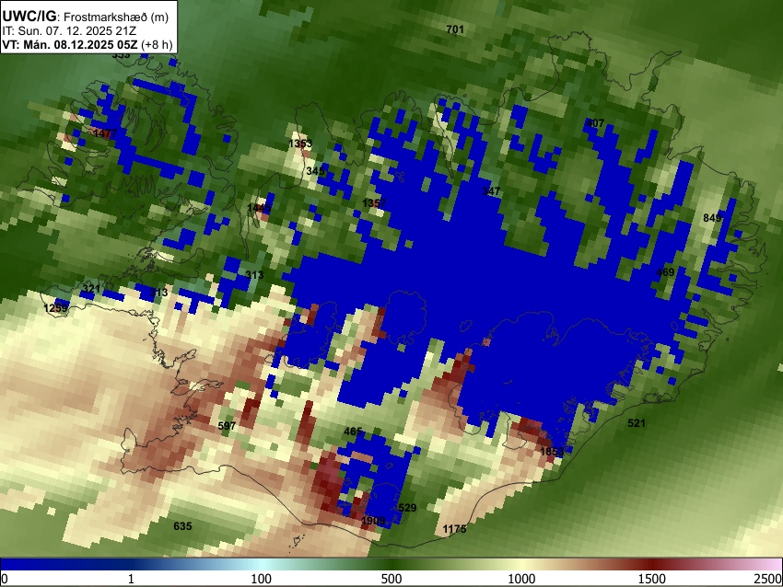Click the "Frostmarkshæð (m)" label
The image size is (783, 587).
[116, 17]
